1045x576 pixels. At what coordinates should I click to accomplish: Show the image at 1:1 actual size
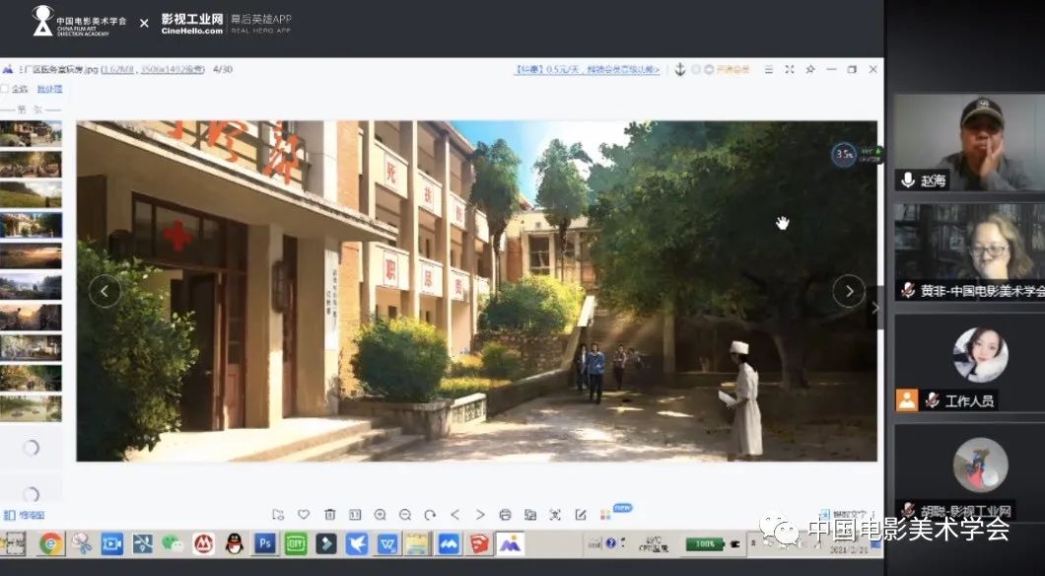(355, 515)
